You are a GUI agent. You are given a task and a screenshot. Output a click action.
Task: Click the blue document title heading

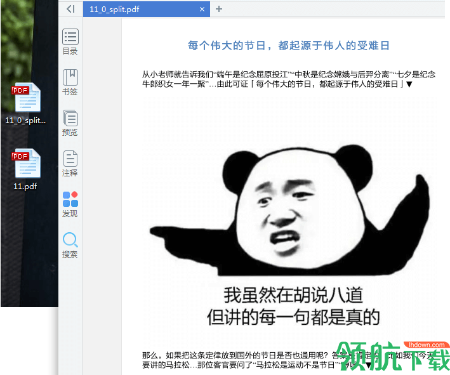pyautogui.click(x=288, y=45)
